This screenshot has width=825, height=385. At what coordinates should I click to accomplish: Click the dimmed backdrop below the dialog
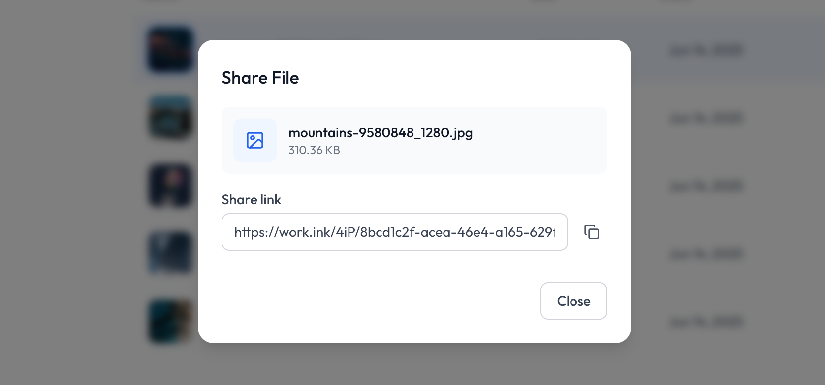(x=413, y=365)
